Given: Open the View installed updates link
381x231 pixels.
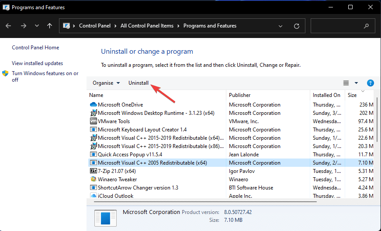Looking at the screenshot, I should pos(38,63).
